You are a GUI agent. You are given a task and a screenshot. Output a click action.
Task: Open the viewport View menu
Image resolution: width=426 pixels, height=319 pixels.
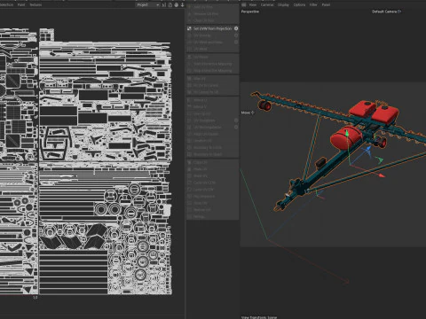253,4
